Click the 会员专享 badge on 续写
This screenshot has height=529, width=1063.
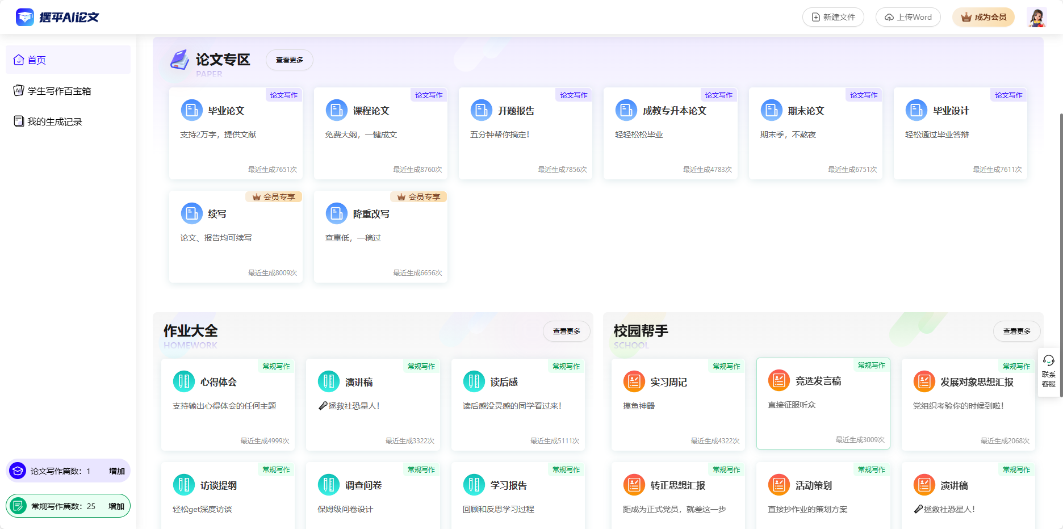pyautogui.click(x=274, y=197)
